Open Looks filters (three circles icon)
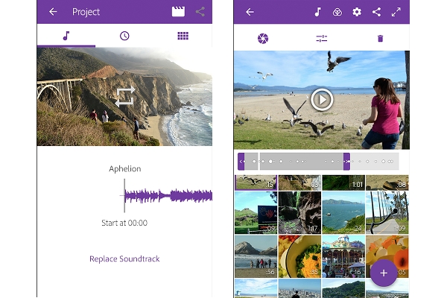447x298 pixels. pyautogui.click(x=337, y=12)
